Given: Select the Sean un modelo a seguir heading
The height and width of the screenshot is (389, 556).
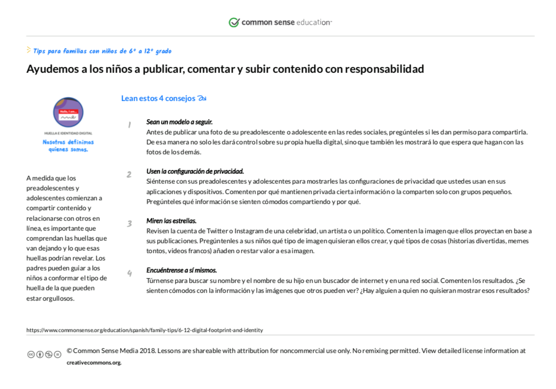Looking at the screenshot, I should click(x=179, y=122).
